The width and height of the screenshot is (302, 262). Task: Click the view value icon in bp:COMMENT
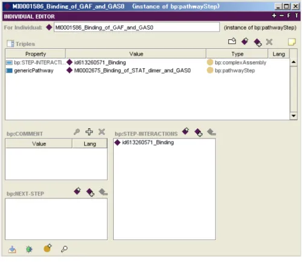coord(77,132)
